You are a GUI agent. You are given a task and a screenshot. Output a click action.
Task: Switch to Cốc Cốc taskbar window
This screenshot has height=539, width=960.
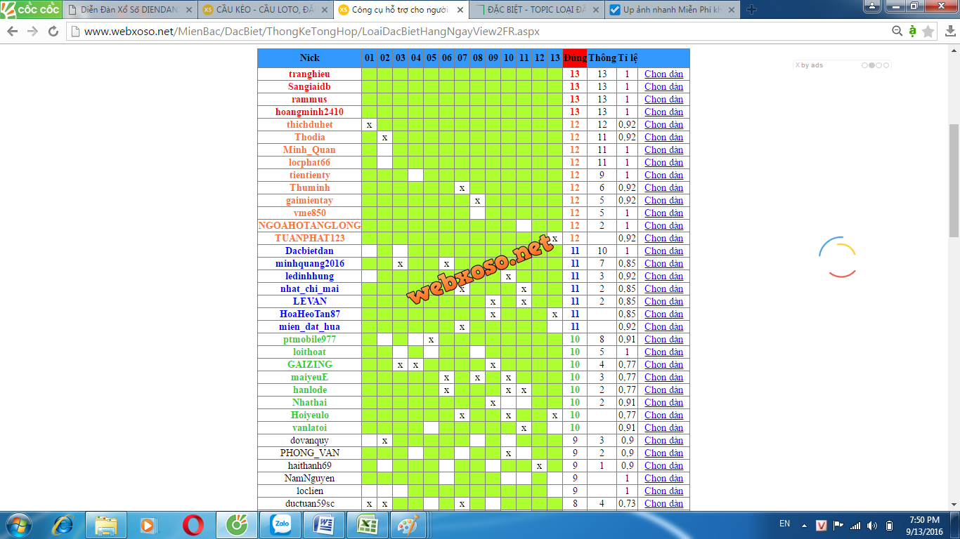tap(237, 525)
